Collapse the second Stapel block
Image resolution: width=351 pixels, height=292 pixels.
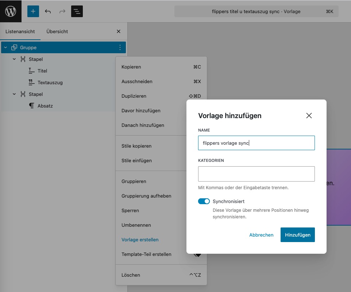(x=14, y=94)
